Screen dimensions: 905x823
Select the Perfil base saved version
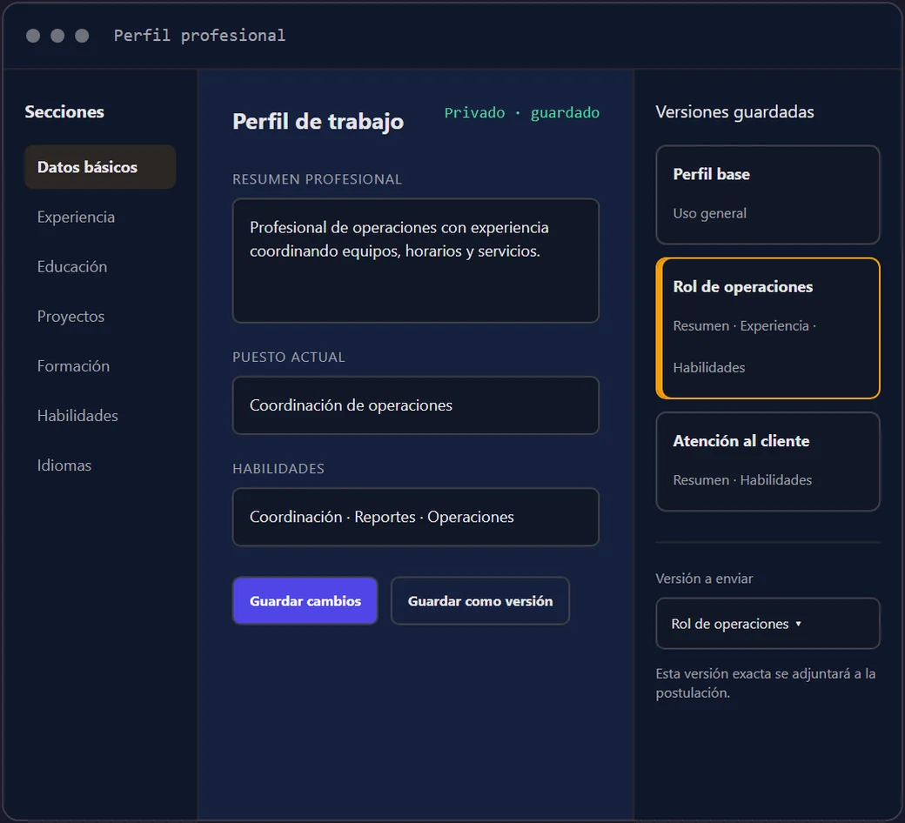[768, 195]
